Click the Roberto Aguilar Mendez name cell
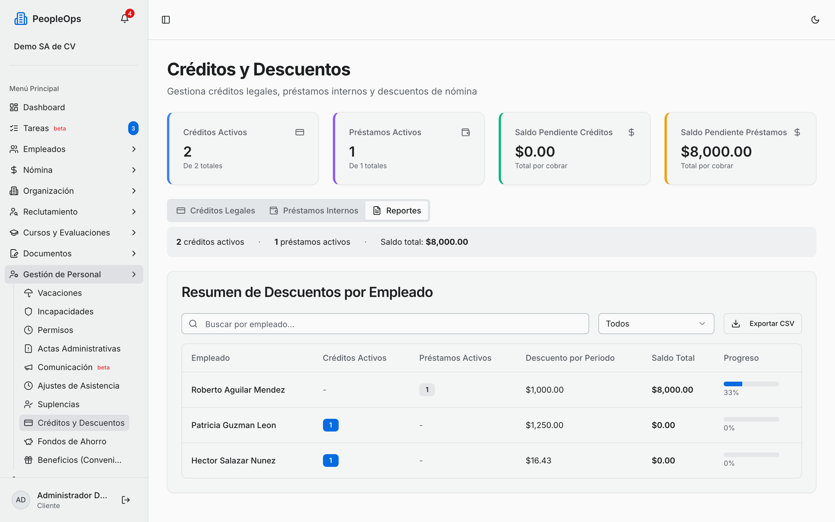This screenshot has height=522, width=835. click(238, 390)
